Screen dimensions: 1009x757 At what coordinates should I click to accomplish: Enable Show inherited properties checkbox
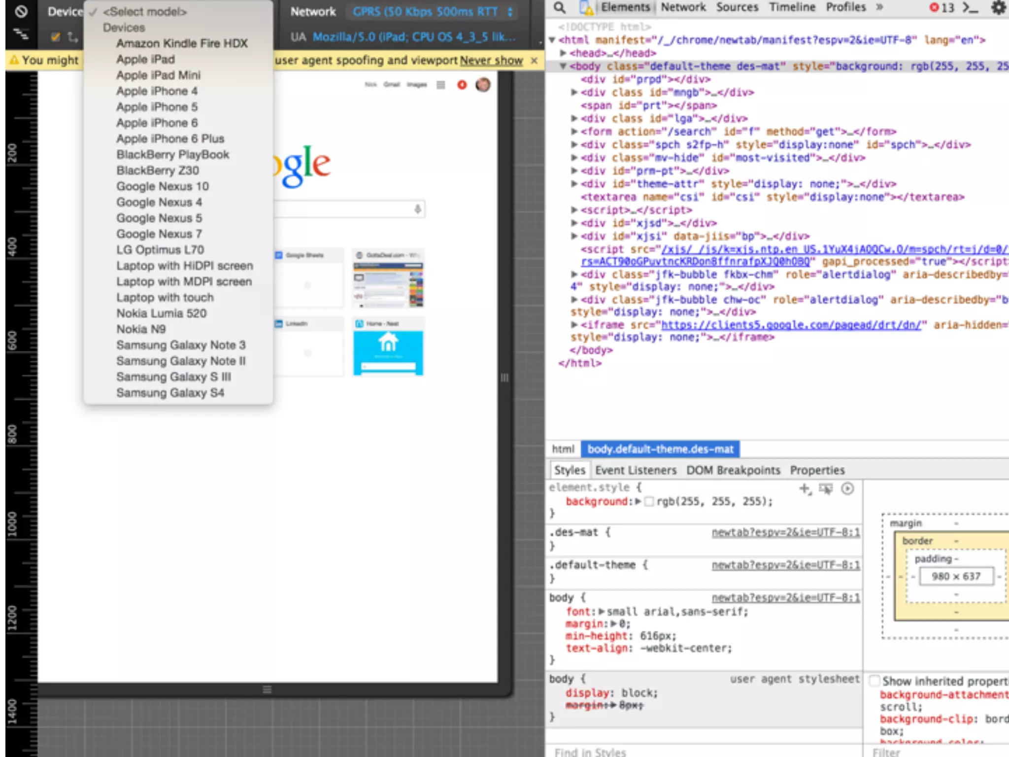coord(875,681)
